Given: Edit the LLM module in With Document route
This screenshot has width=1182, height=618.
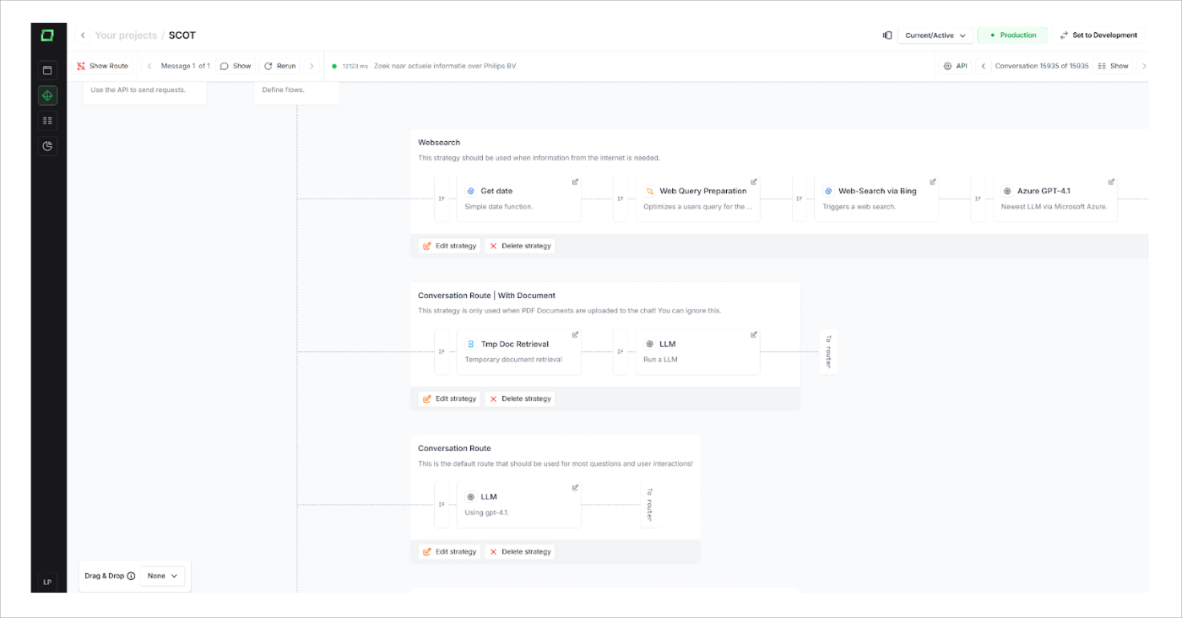Looking at the screenshot, I should coord(754,334).
